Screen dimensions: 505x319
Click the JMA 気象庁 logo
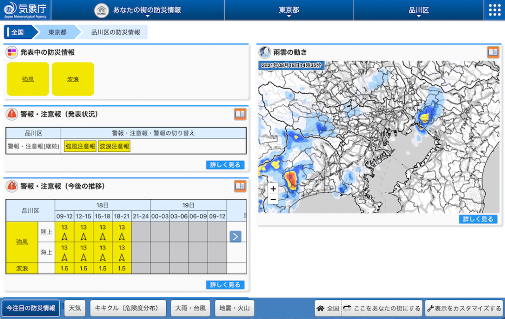25,10
